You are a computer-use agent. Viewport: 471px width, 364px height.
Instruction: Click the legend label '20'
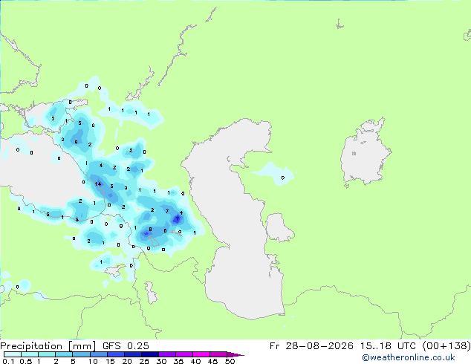point(127,361)
